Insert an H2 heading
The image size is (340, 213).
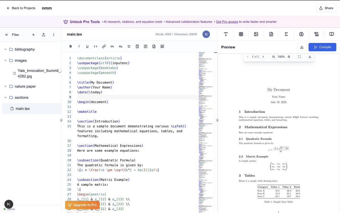click(x=121, y=47)
